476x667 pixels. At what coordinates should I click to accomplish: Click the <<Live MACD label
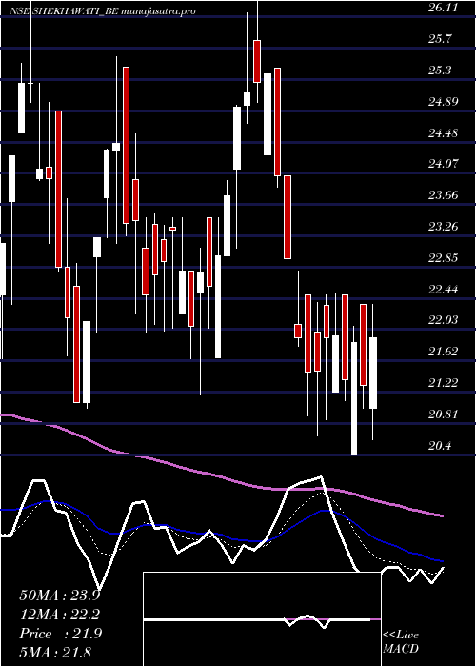coord(401,641)
